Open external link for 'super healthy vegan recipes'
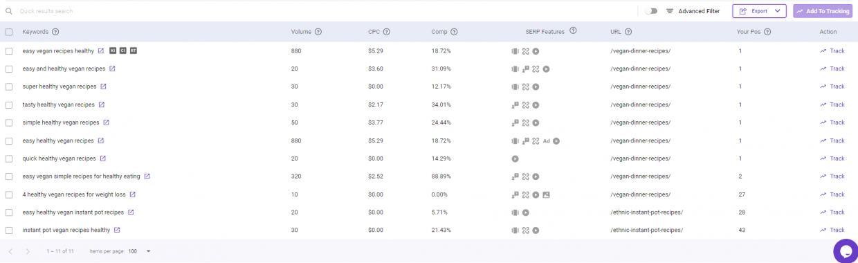Image resolution: width=858 pixels, height=263 pixels. (104, 87)
